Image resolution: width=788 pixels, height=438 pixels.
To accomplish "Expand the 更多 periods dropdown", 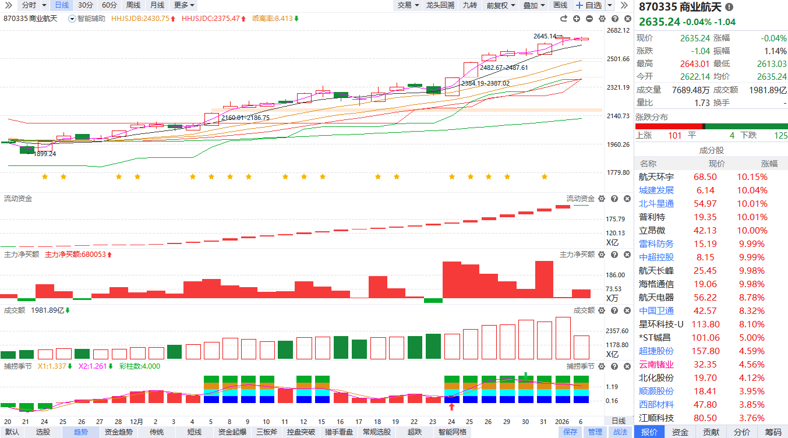I will (184, 5).
